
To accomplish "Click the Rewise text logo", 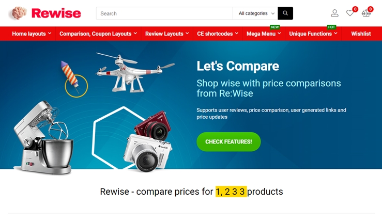I will pyautogui.click(x=56, y=13).
